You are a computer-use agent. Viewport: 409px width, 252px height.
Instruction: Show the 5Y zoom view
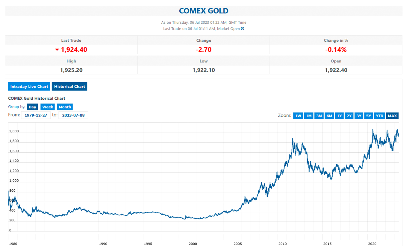coord(369,116)
